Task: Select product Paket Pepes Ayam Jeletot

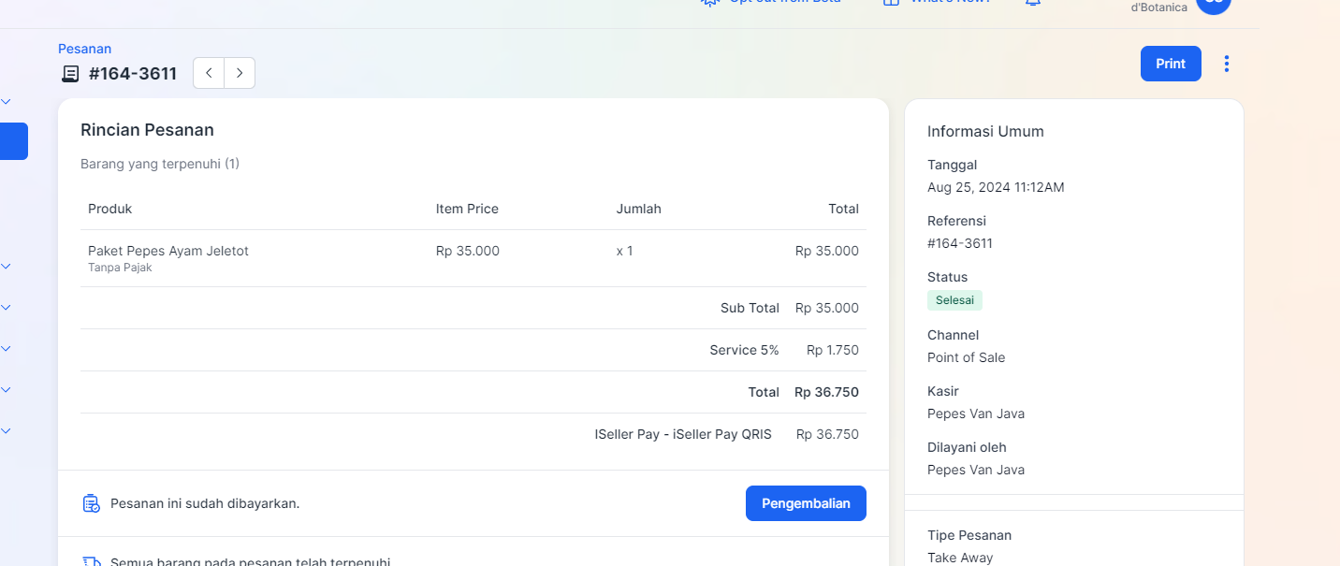Action: (168, 251)
